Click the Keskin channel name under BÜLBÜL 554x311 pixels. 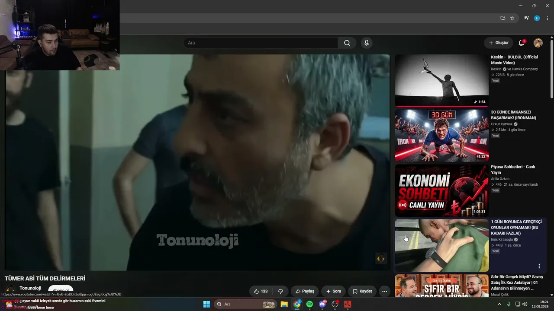click(x=496, y=69)
